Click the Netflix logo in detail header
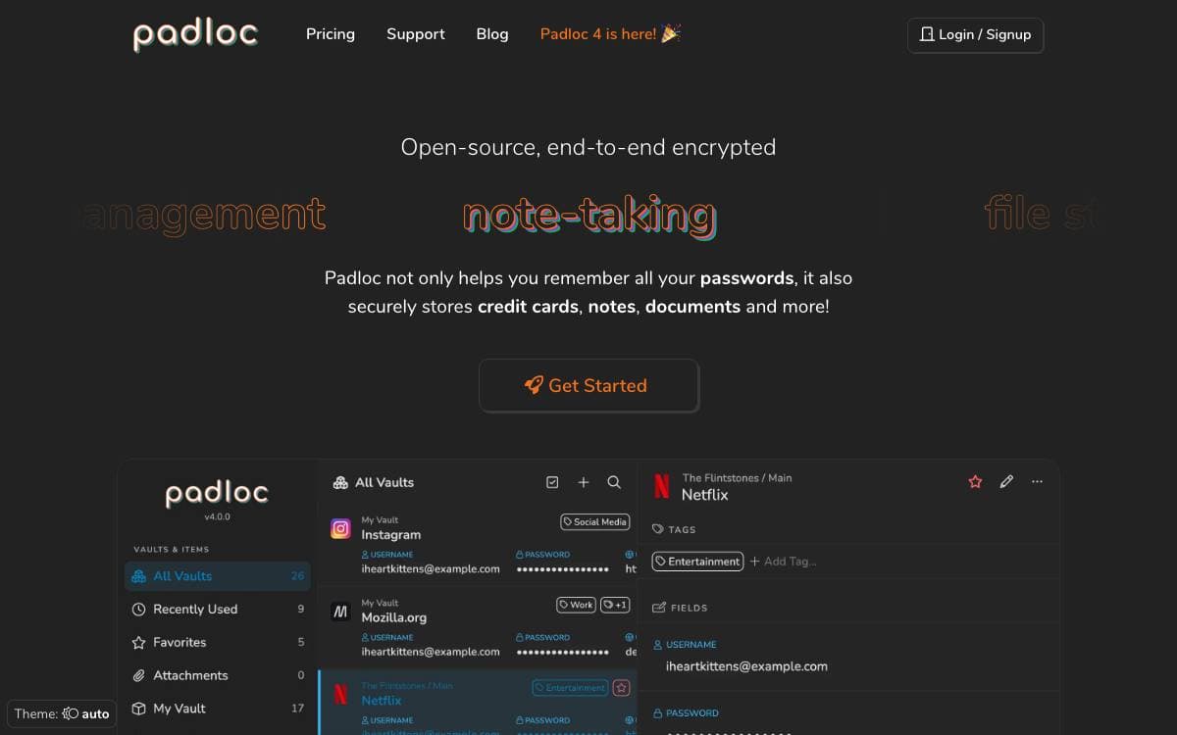1177x735 pixels. click(x=662, y=486)
